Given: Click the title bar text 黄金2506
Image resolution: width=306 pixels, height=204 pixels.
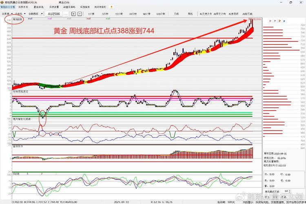Looking at the screenshot, I should pos(64,2).
